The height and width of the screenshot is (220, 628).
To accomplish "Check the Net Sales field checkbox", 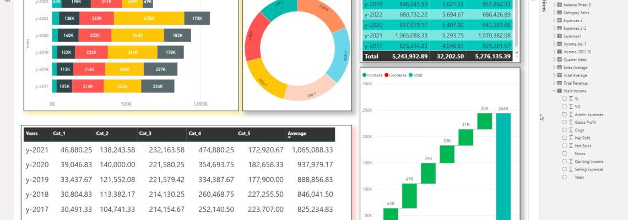I will click(564, 146).
